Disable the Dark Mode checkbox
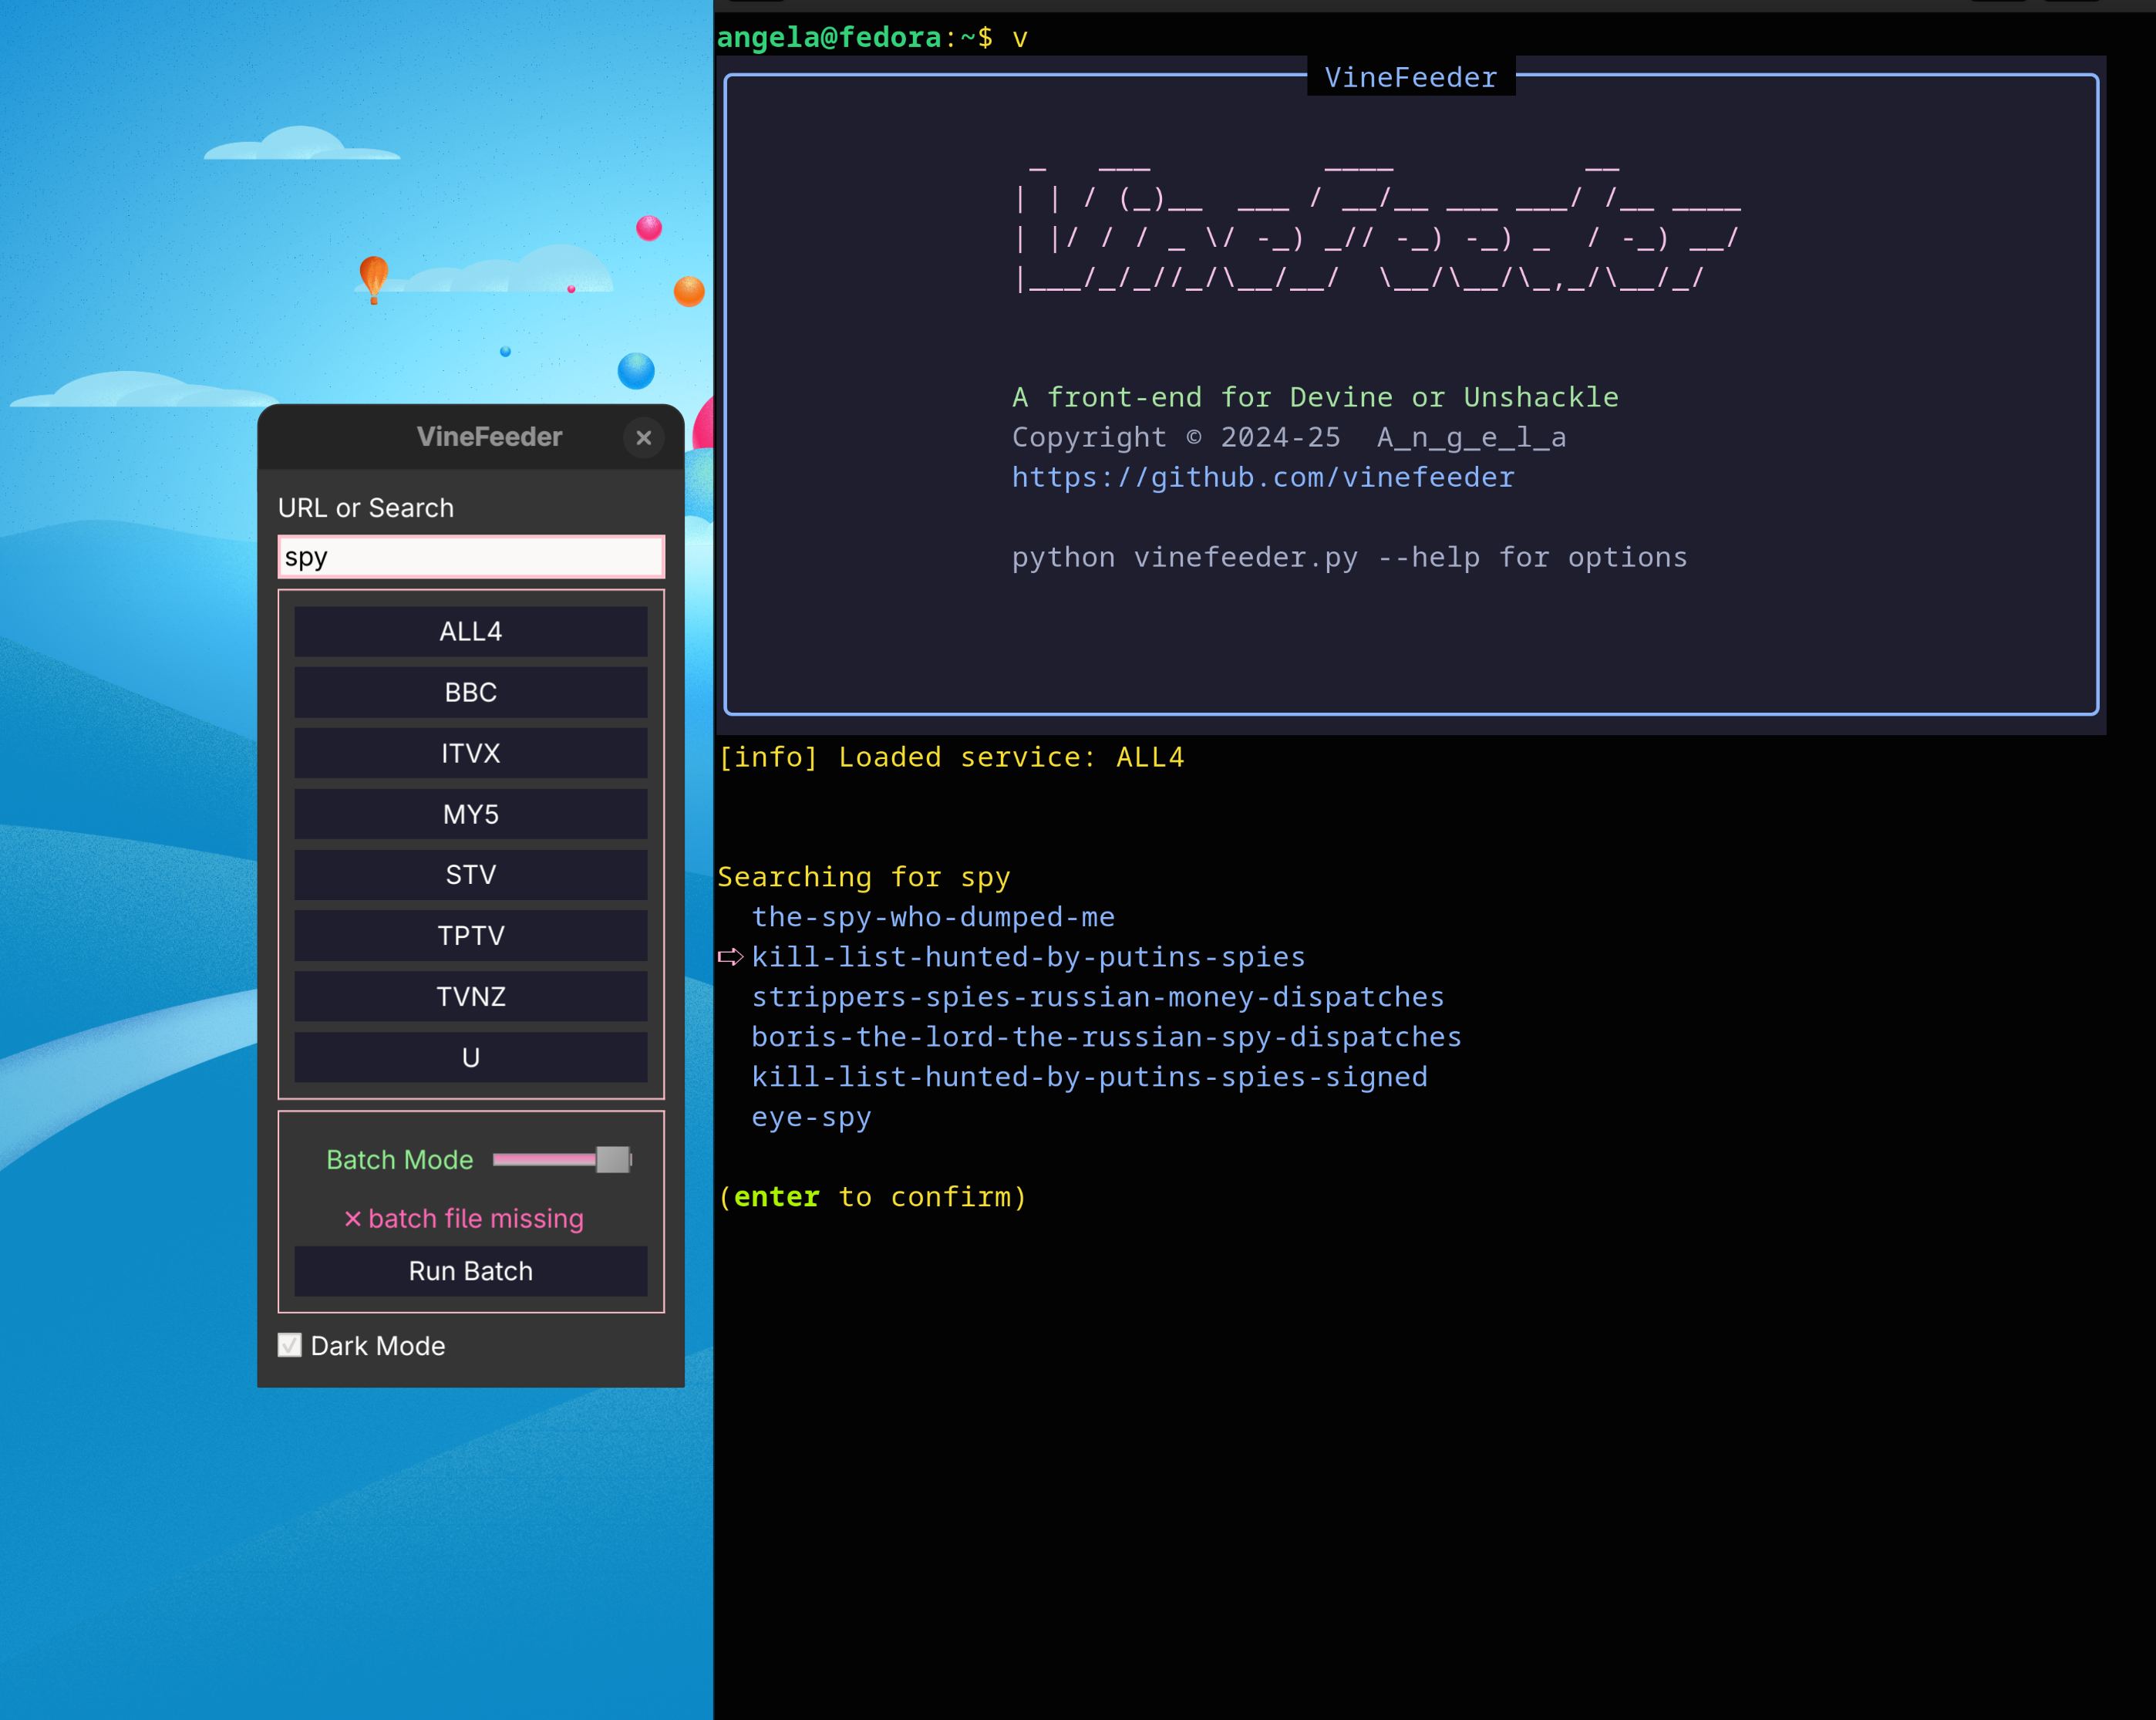This screenshot has width=2156, height=1720. 290,1346
